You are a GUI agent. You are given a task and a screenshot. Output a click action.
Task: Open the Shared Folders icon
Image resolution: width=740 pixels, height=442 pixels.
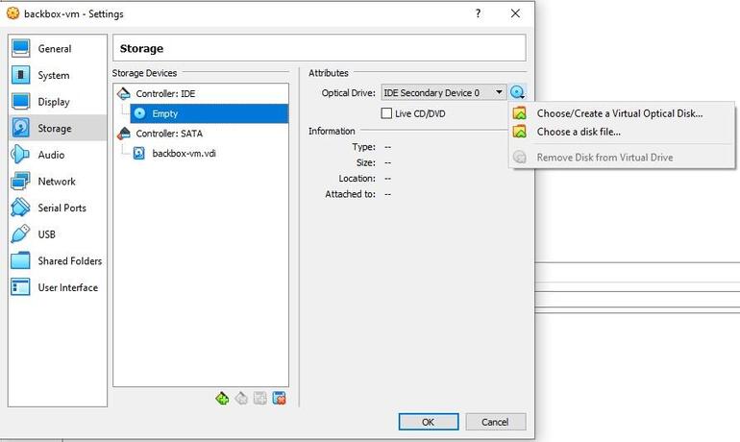pos(21,260)
